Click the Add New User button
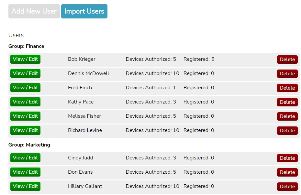This screenshot has height=195, width=301. pyautogui.click(x=34, y=11)
